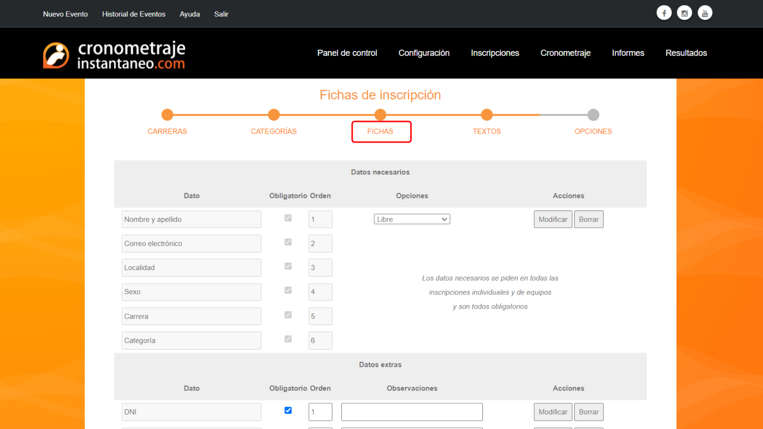
Task: Open the Configuración menu
Action: coord(424,53)
